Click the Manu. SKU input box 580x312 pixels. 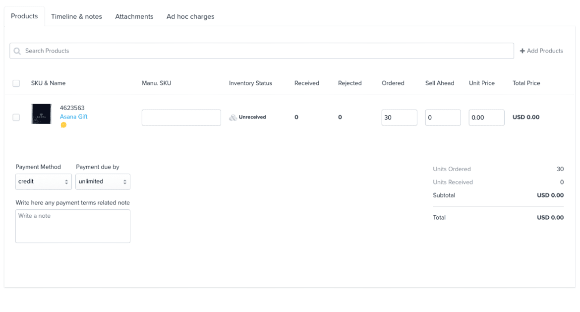(181, 118)
